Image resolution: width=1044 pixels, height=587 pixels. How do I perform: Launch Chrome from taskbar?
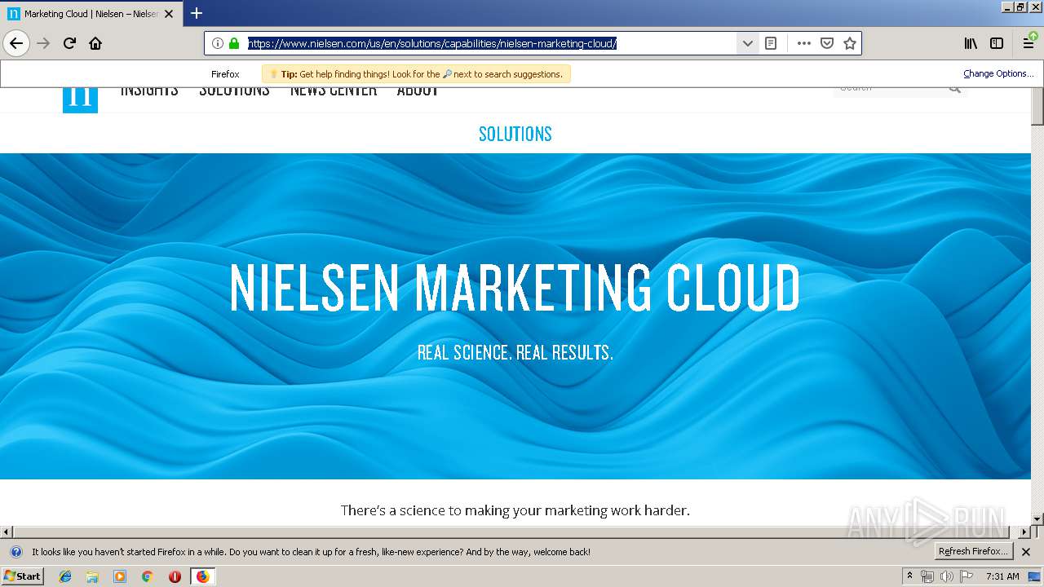click(x=147, y=576)
